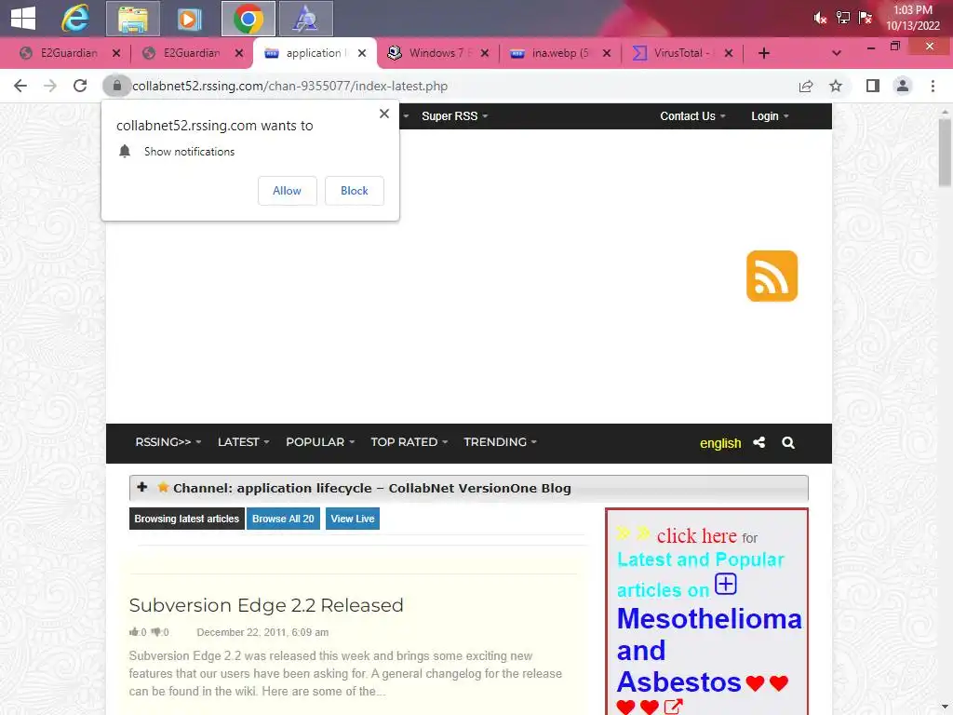Go back to the previous page

point(20,86)
